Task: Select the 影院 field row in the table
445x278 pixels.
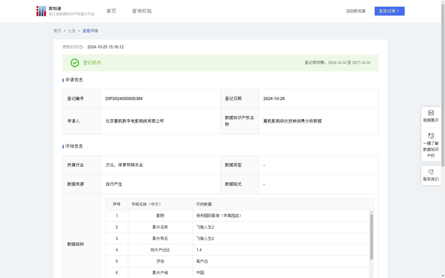Action: coord(160,215)
